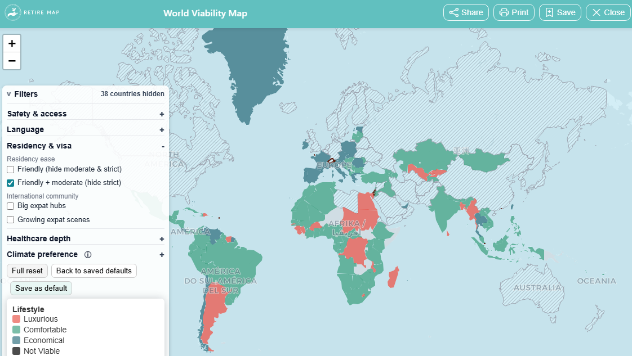Viewport: 632px width, 356px height.
Task: Zoom in the map with plus button
Action: (x=12, y=43)
